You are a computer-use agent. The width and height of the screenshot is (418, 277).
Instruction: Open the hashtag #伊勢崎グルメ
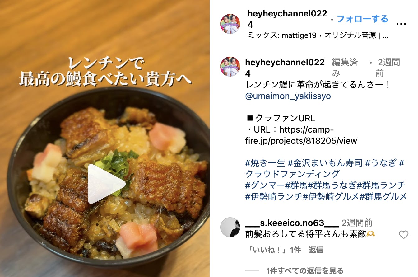(331, 196)
